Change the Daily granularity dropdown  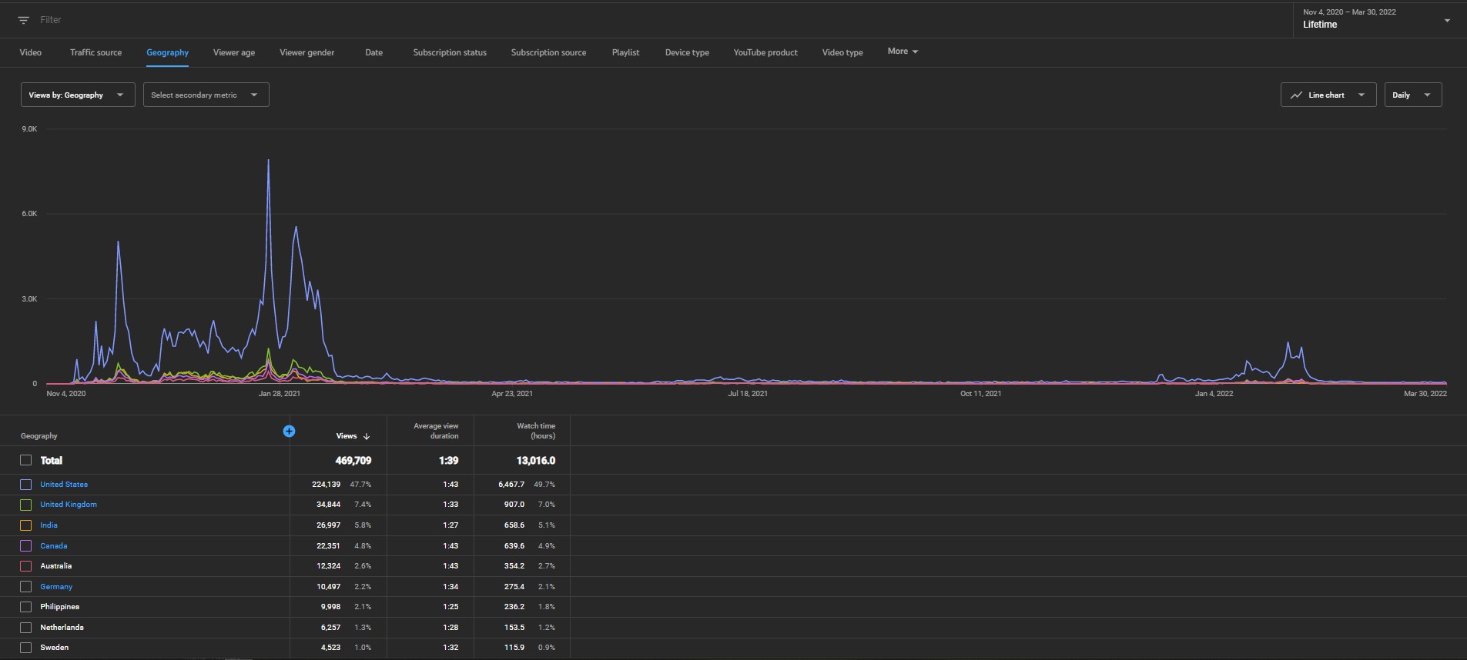point(1412,95)
